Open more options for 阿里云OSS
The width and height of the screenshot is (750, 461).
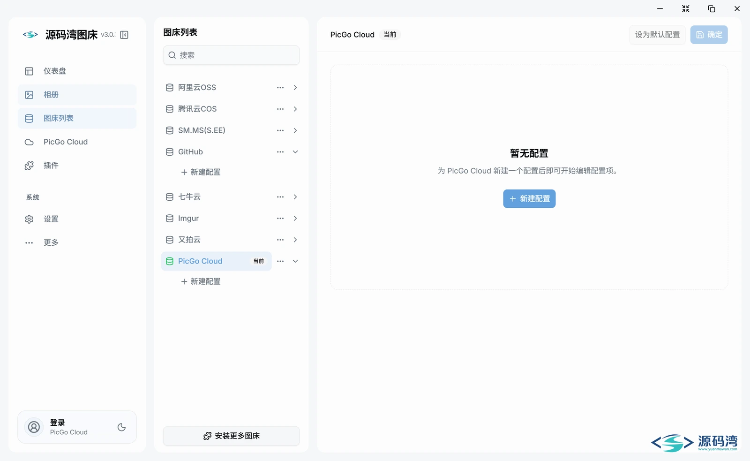(280, 88)
